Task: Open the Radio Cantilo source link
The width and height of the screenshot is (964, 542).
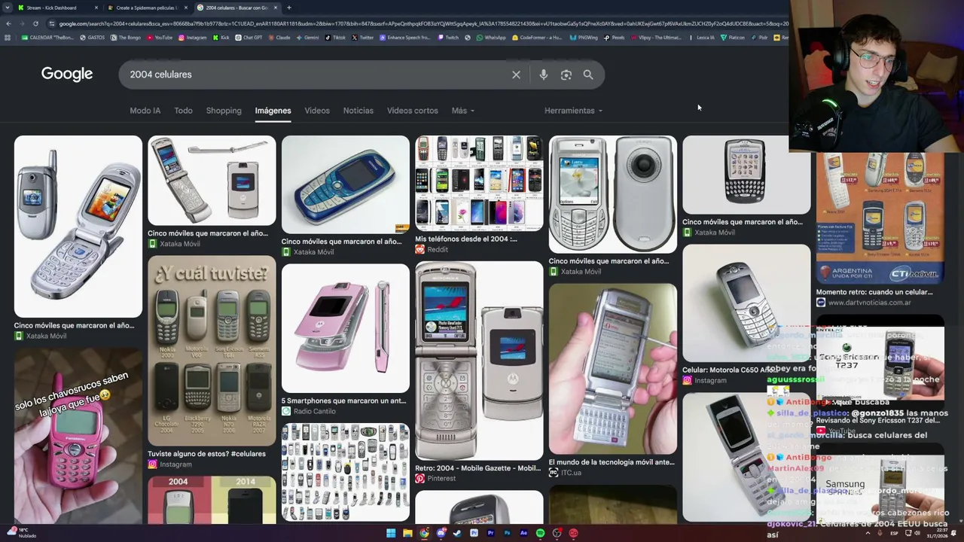Action: [309, 411]
